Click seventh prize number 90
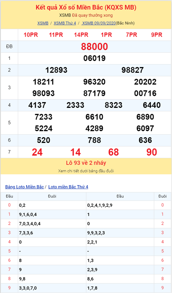The height and width of the screenshot is (293, 172). click(152, 152)
